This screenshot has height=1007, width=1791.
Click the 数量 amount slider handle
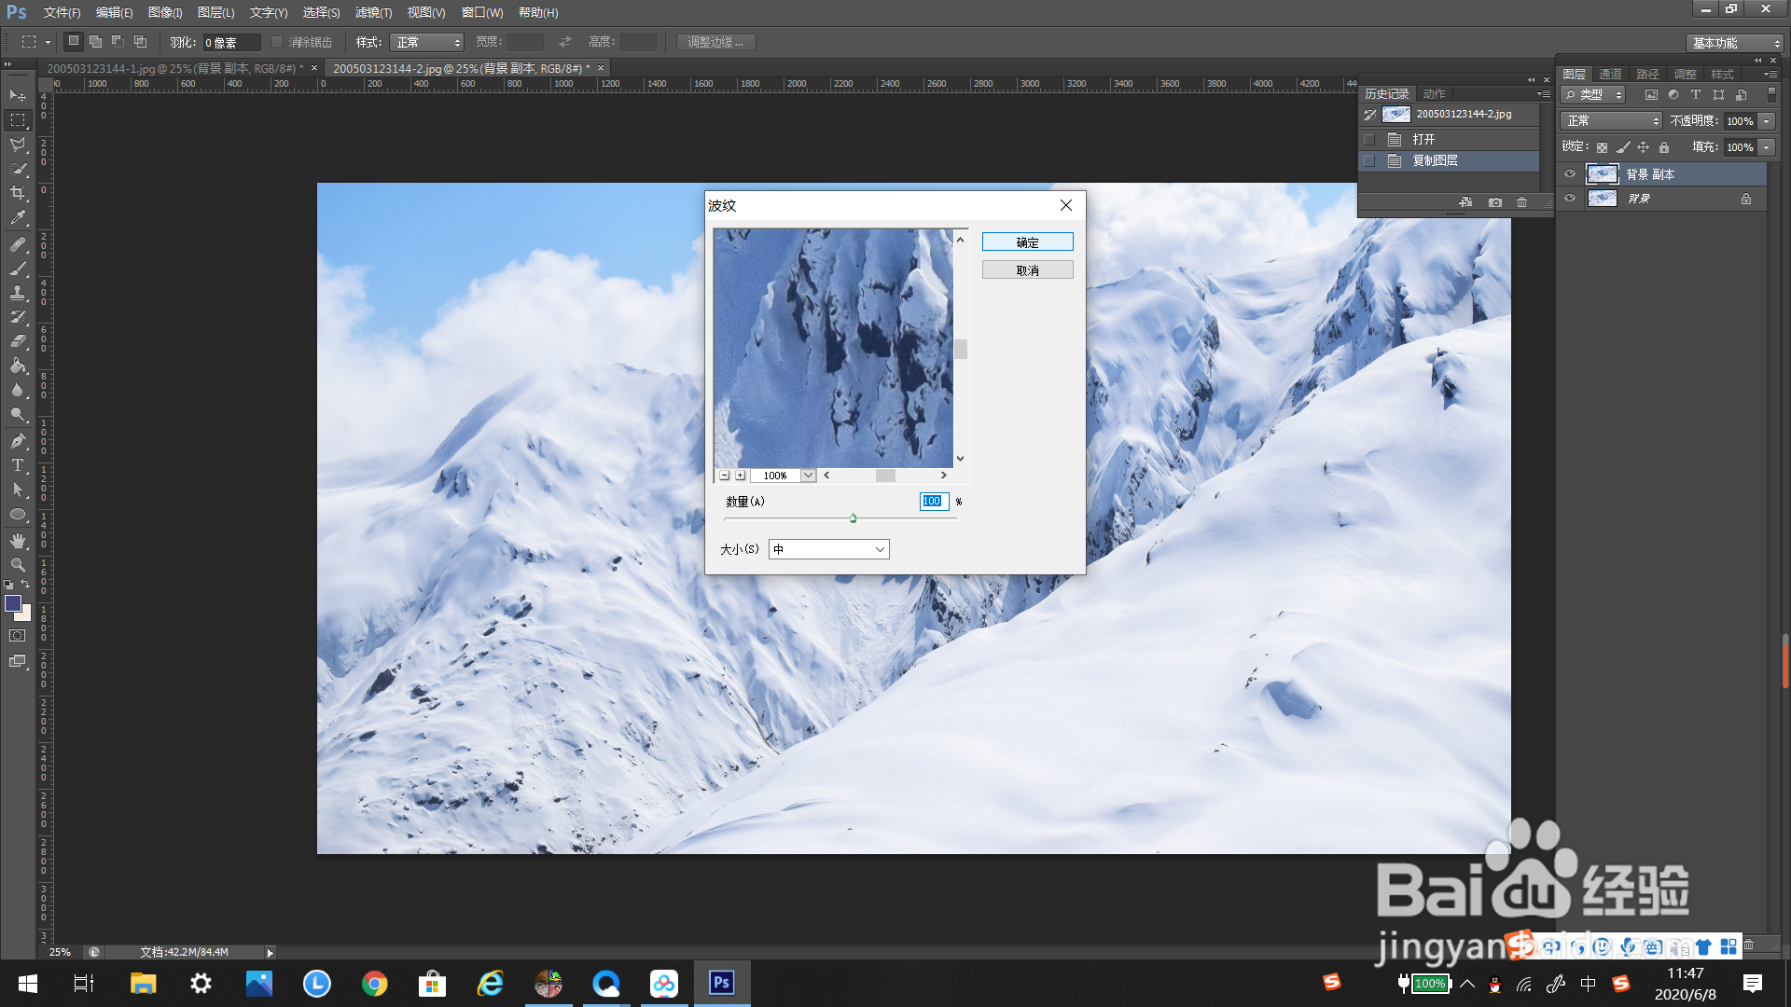pos(853,518)
